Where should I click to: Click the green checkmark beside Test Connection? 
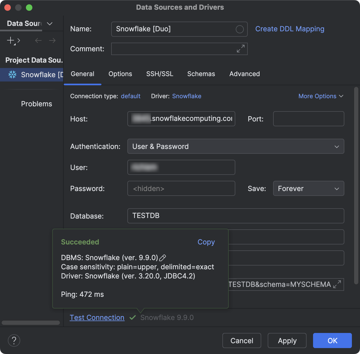pyautogui.click(x=133, y=318)
